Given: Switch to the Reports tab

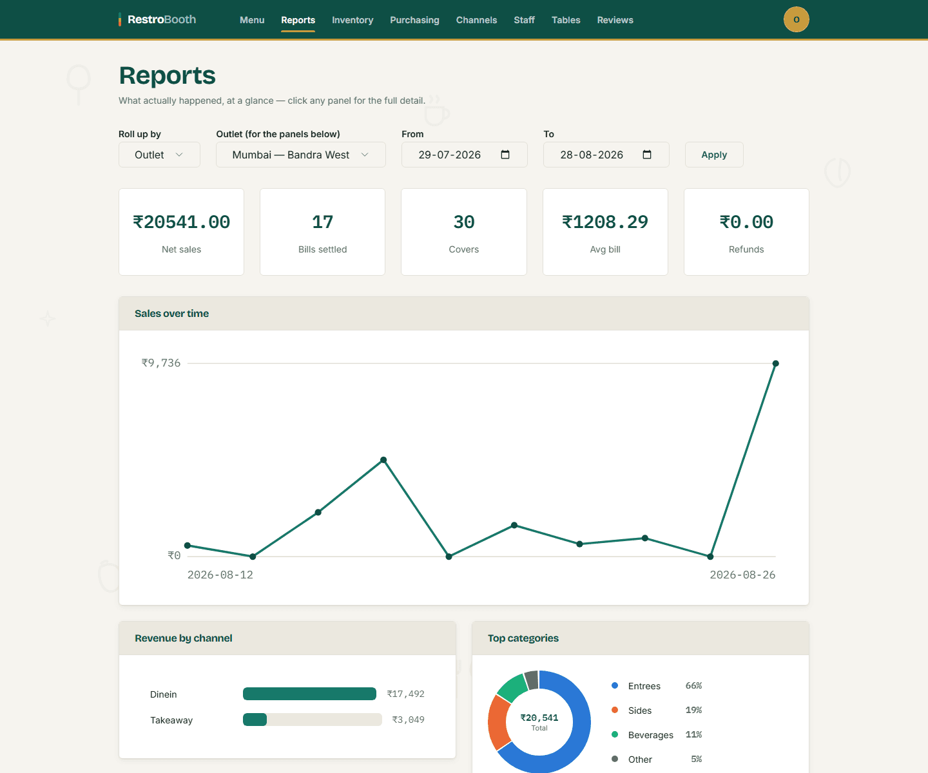Looking at the screenshot, I should tap(298, 20).
